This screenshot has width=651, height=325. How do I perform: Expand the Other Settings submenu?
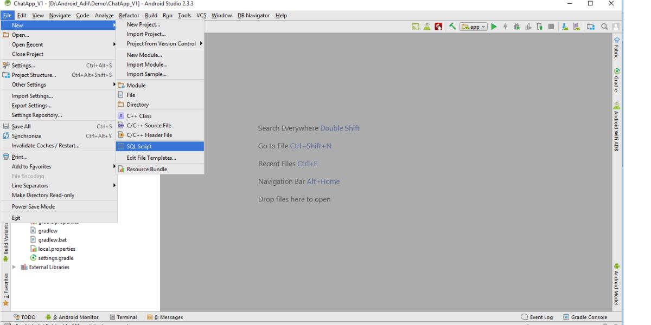coord(59,85)
